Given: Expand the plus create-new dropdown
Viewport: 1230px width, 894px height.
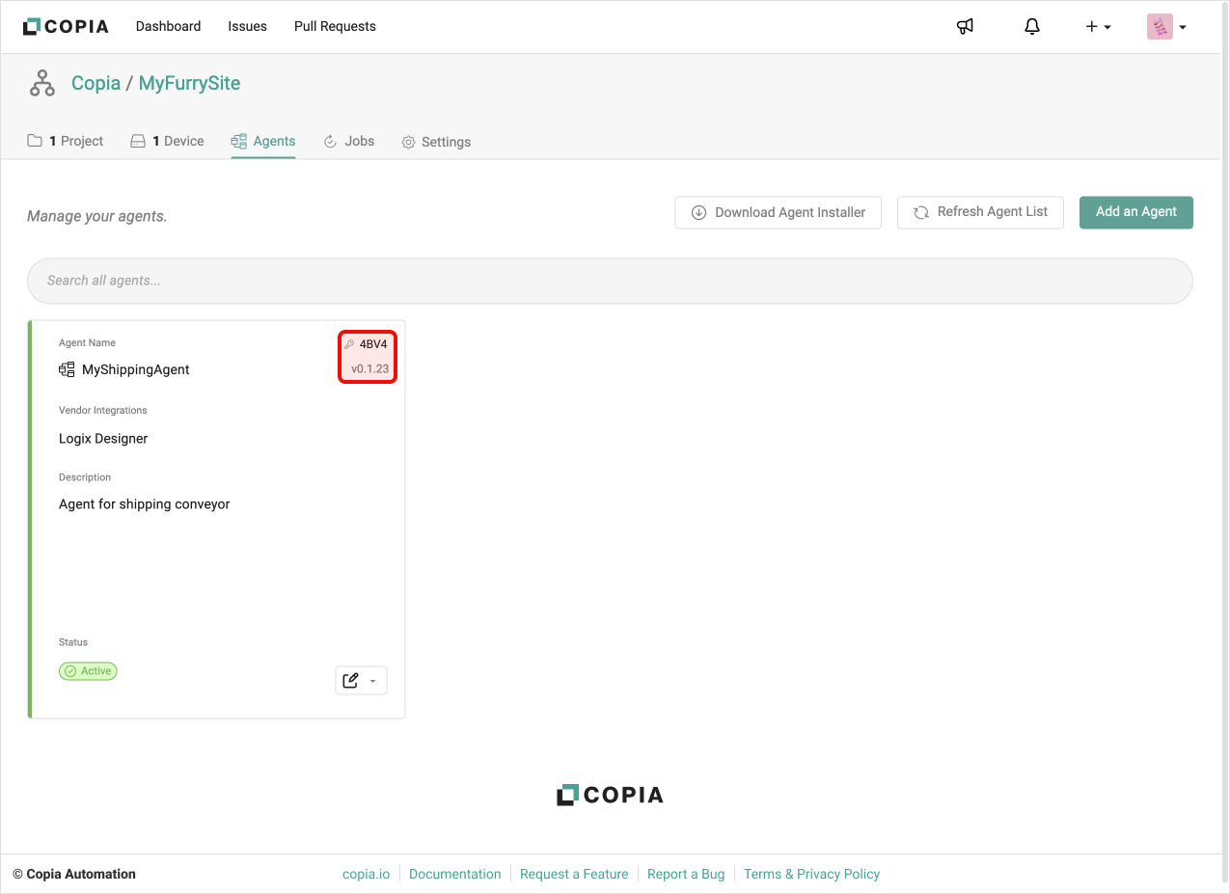Looking at the screenshot, I should (1098, 27).
